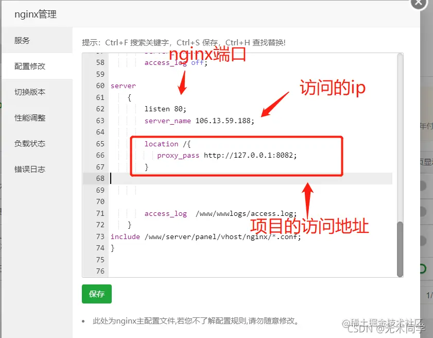Screen dimensions: 433x338
Task: View the 负载状态 tab
Action: 37,143
